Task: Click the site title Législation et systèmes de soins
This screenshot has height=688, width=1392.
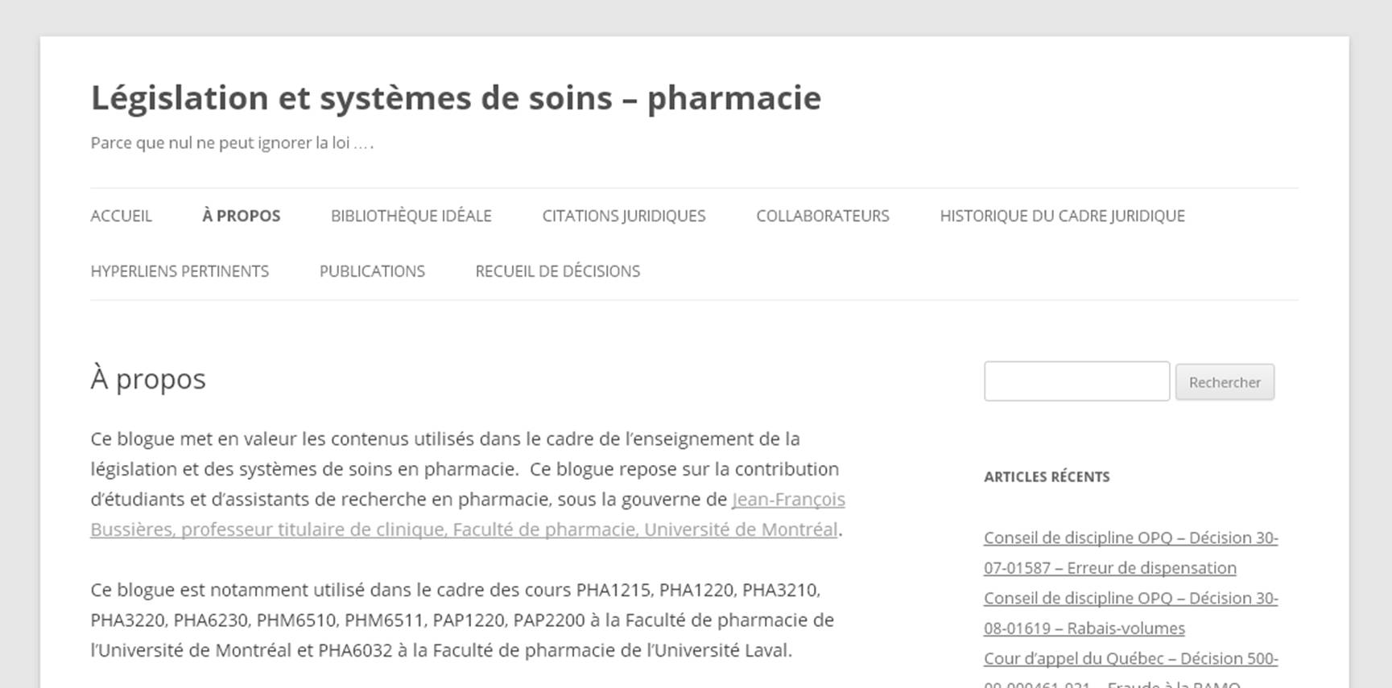Action: [x=455, y=98]
